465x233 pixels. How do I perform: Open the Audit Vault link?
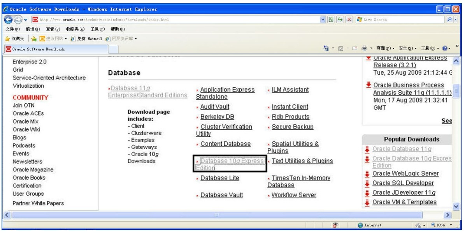[215, 107]
